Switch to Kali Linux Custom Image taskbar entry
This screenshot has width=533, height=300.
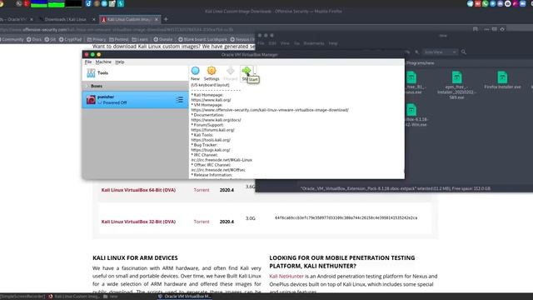[74, 297]
